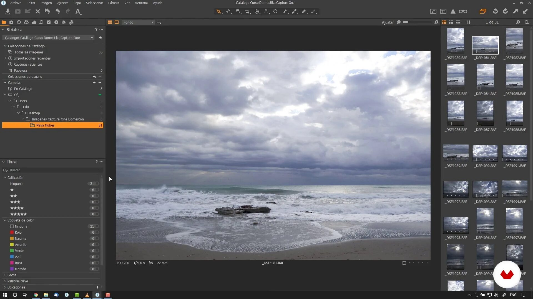
Task: Open the Ajustes menu
Action: [x=62, y=3]
